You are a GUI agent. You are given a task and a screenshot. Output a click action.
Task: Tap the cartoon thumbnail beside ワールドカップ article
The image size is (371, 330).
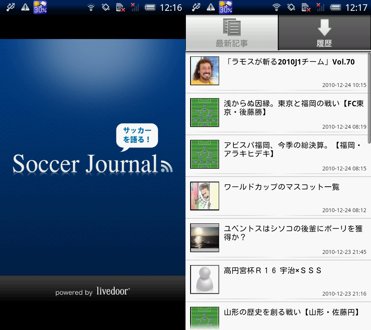(205, 196)
